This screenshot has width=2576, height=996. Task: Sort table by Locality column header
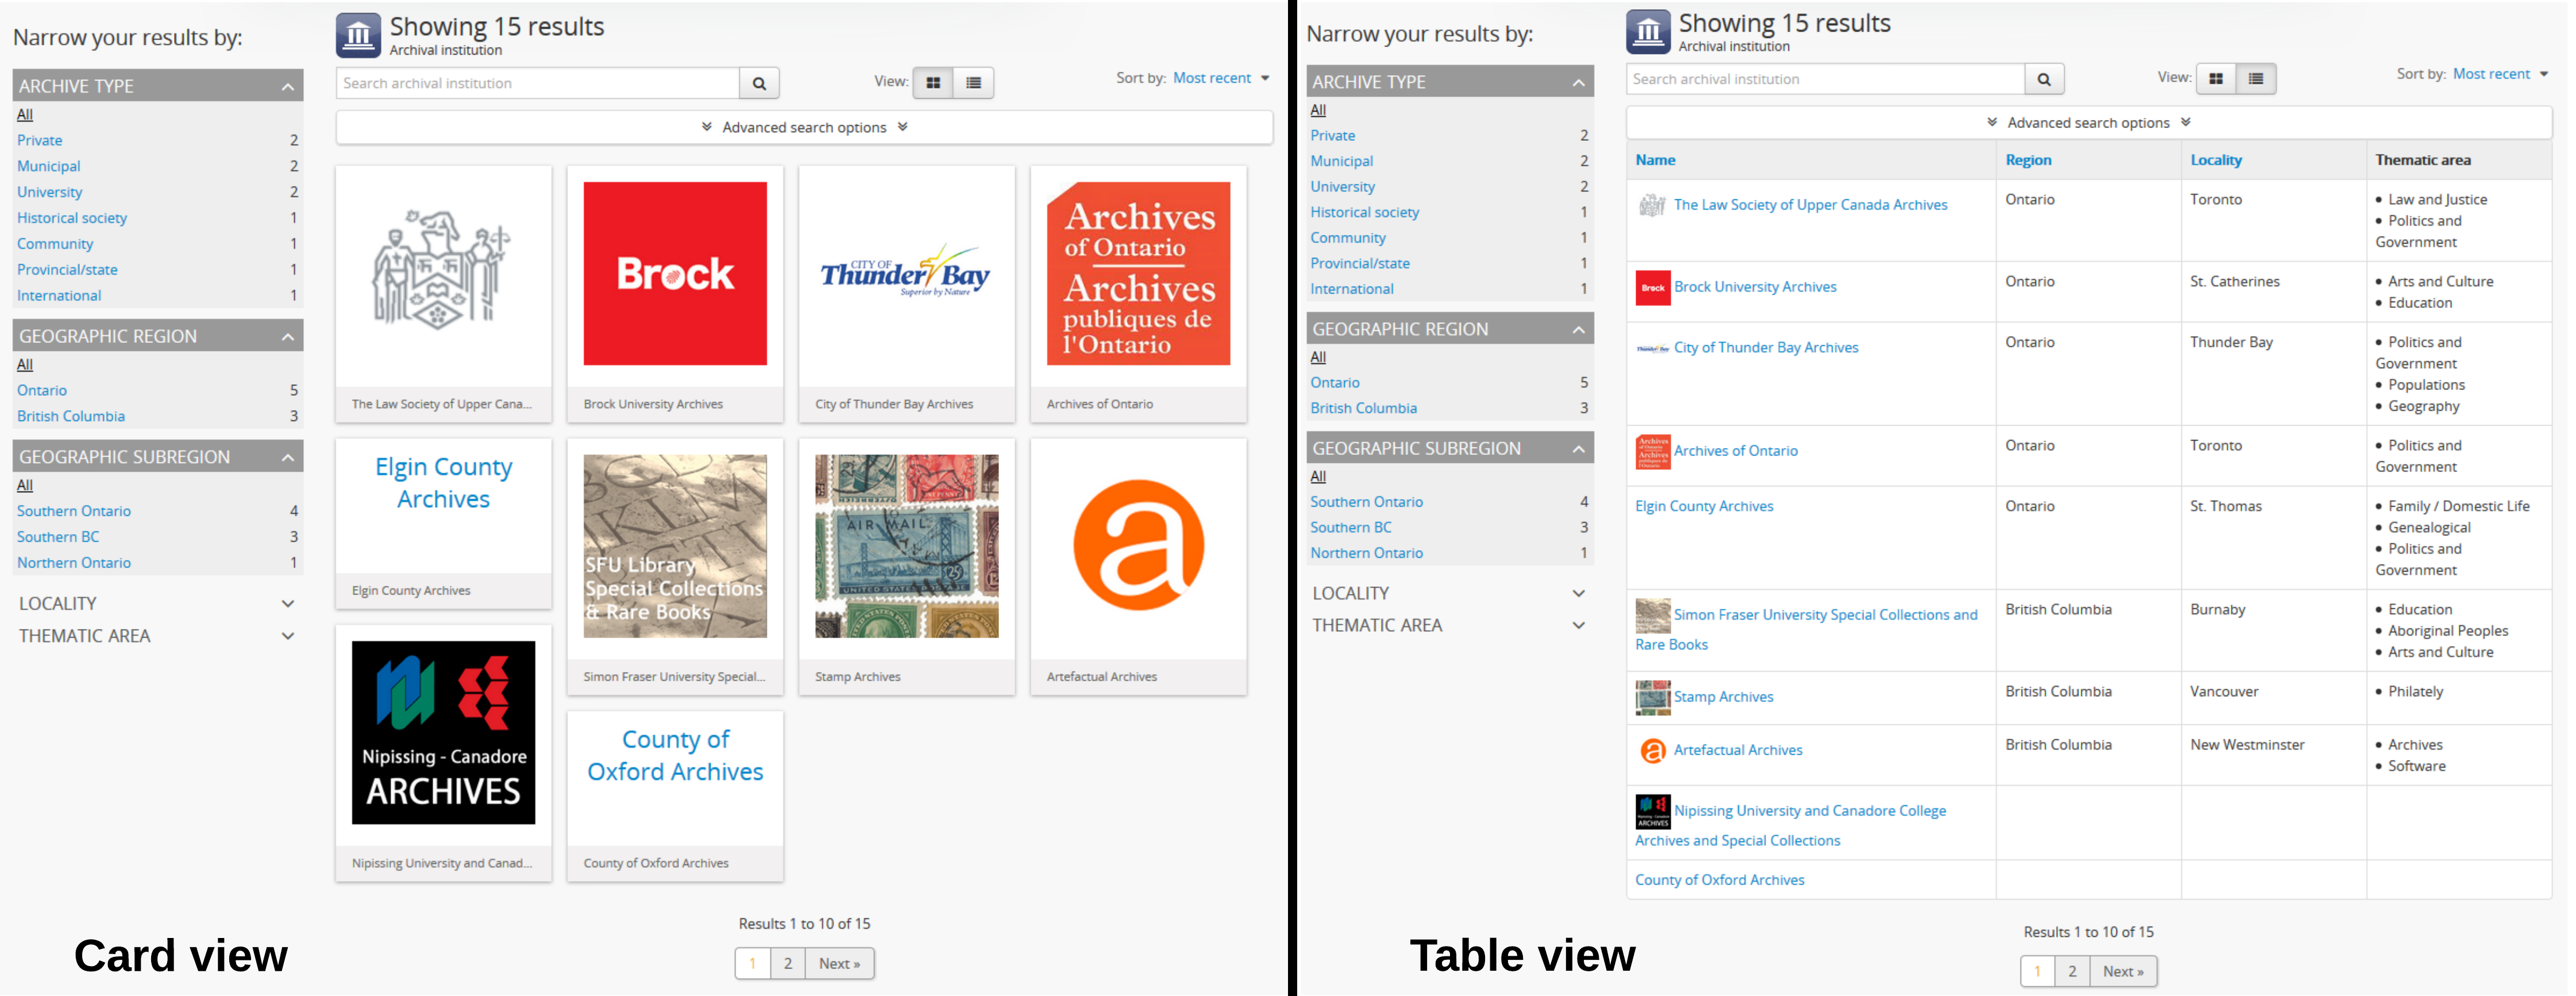2216,160
